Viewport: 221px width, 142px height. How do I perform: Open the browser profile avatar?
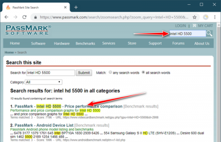pos(206,17)
